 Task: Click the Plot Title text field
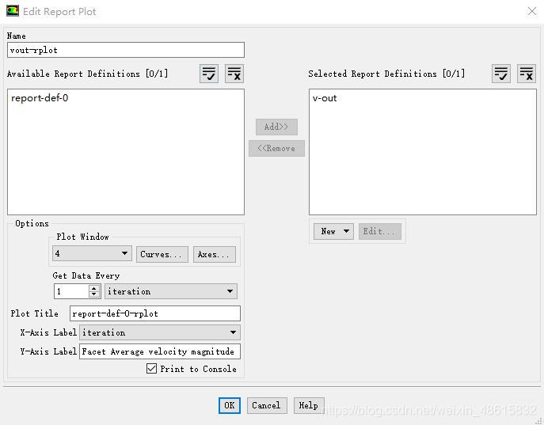tap(154, 313)
